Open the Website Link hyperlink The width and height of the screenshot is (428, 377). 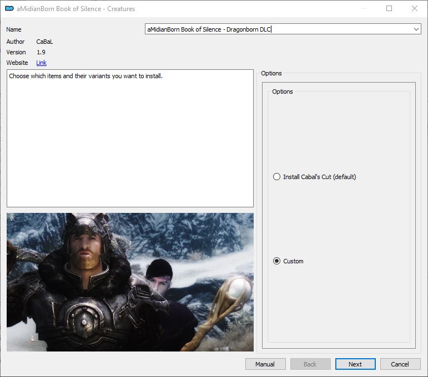tap(41, 63)
